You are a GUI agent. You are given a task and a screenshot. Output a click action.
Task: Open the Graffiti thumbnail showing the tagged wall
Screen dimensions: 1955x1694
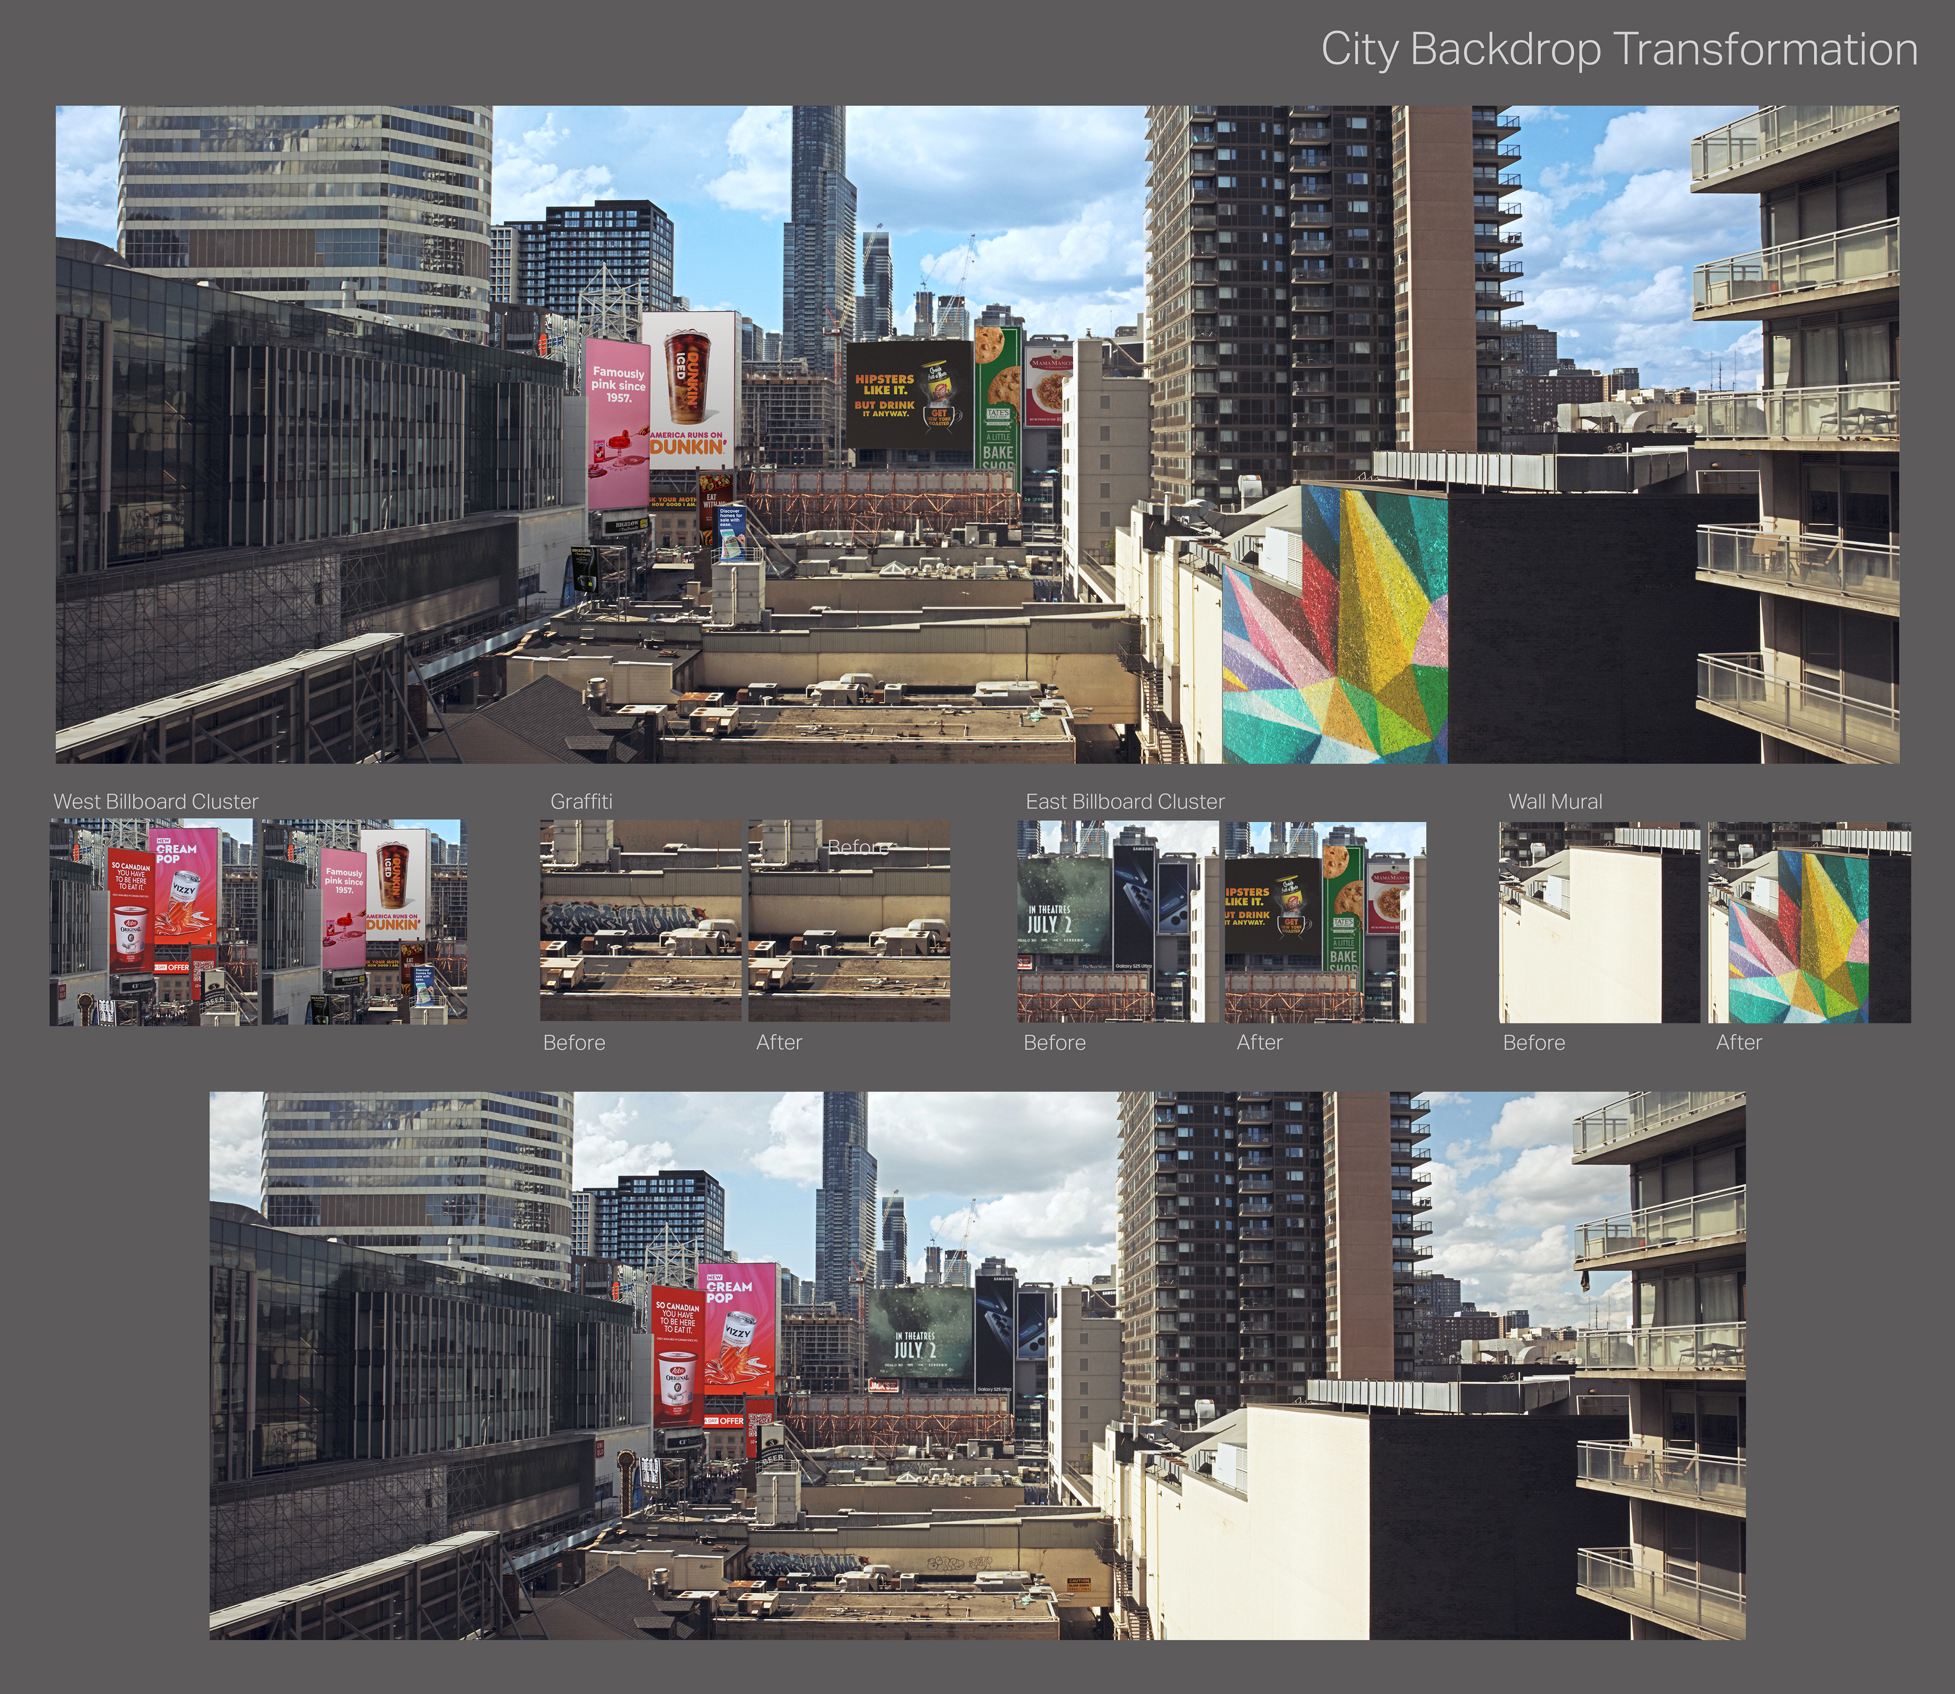pyautogui.click(x=640, y=920)
